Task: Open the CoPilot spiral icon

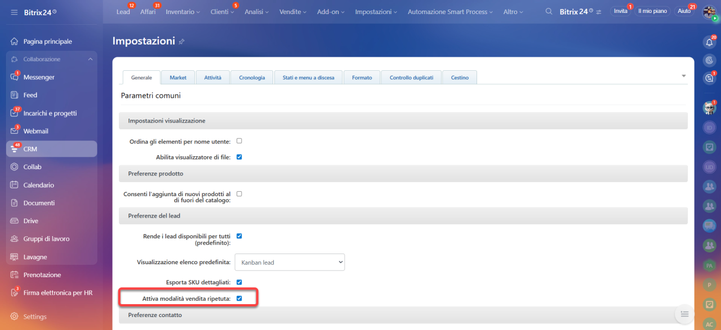Action: click(709, 60)
